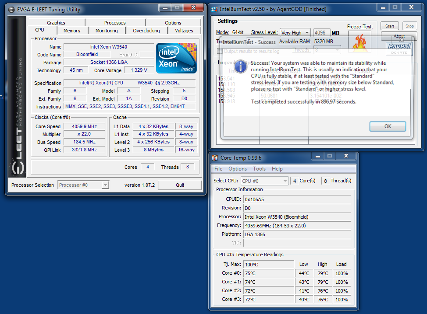427x314 pixels.
Task: Minimize the Core Temp window
Action: pyautogui.click(x=317, y=156)
